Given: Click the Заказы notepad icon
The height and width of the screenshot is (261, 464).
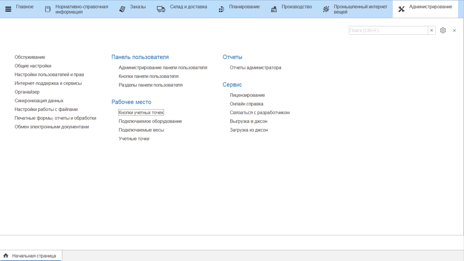Looking at the screenshot, I should [123, 9].
